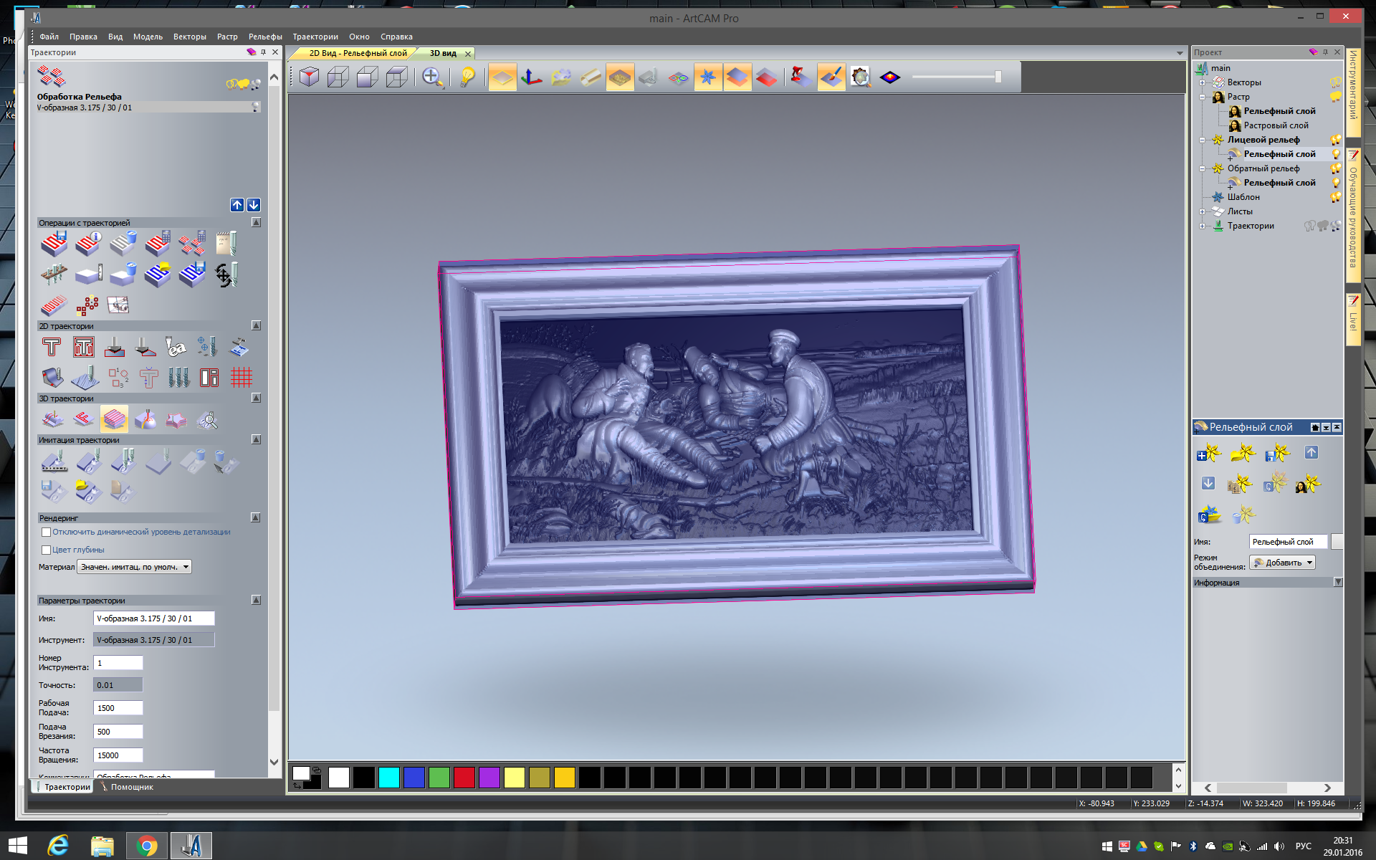Switch to the Помощник panel tab

131,787
